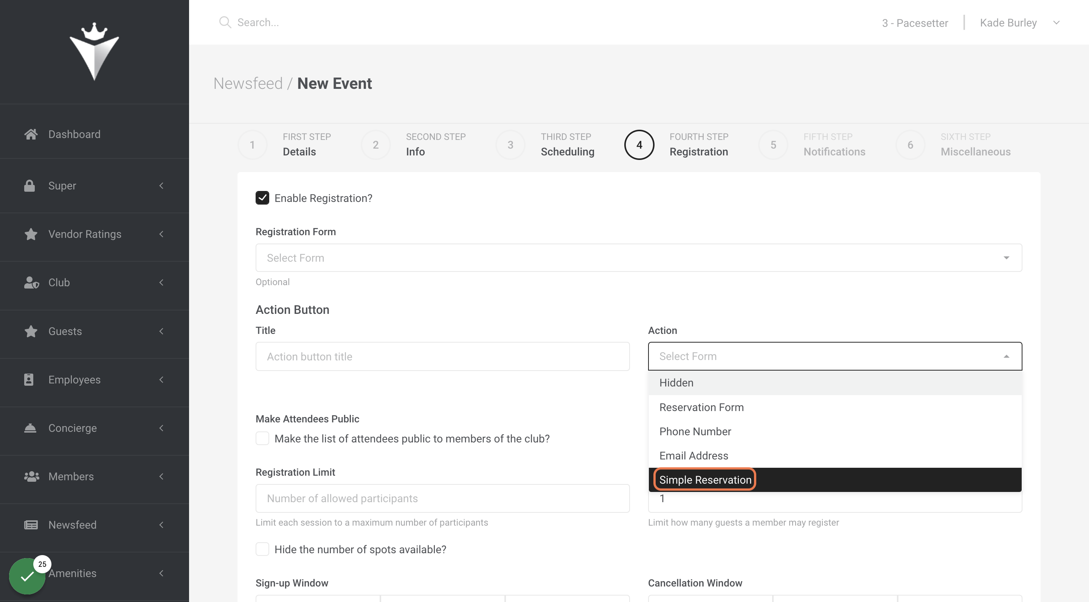This screenshot has width=1089, height=602.
Task: Click the Dashboard home icon
Action: pyautogui.click(x=30, y=134)
